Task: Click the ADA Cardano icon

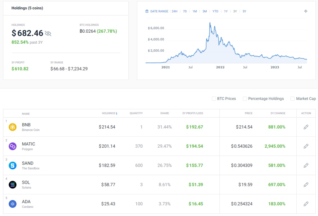Action: click(x=13, y=204)
